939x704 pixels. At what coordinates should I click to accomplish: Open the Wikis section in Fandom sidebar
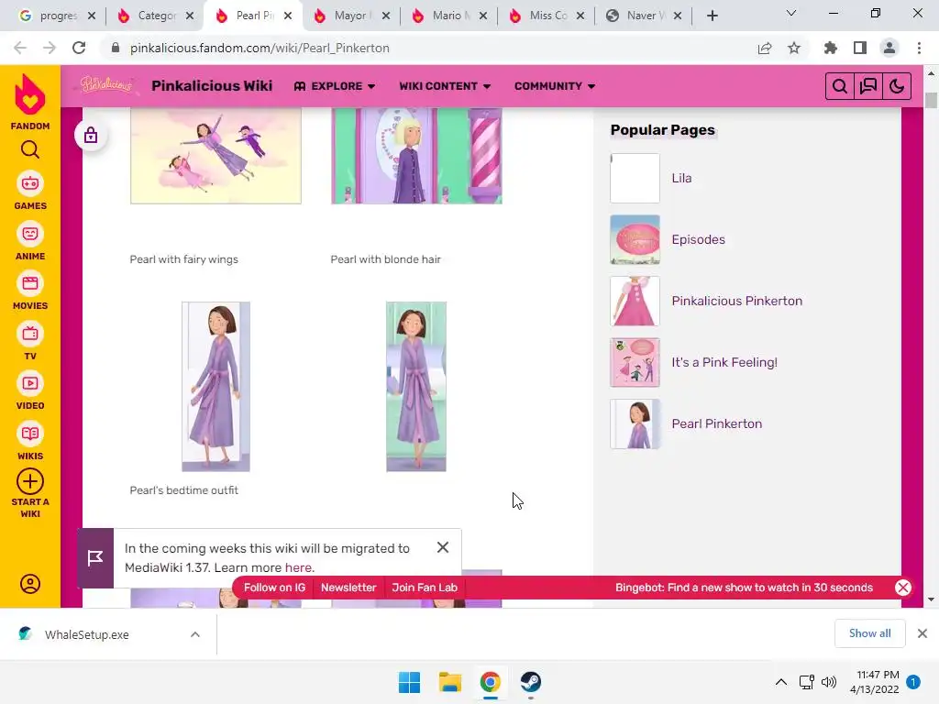click(30, 442)
